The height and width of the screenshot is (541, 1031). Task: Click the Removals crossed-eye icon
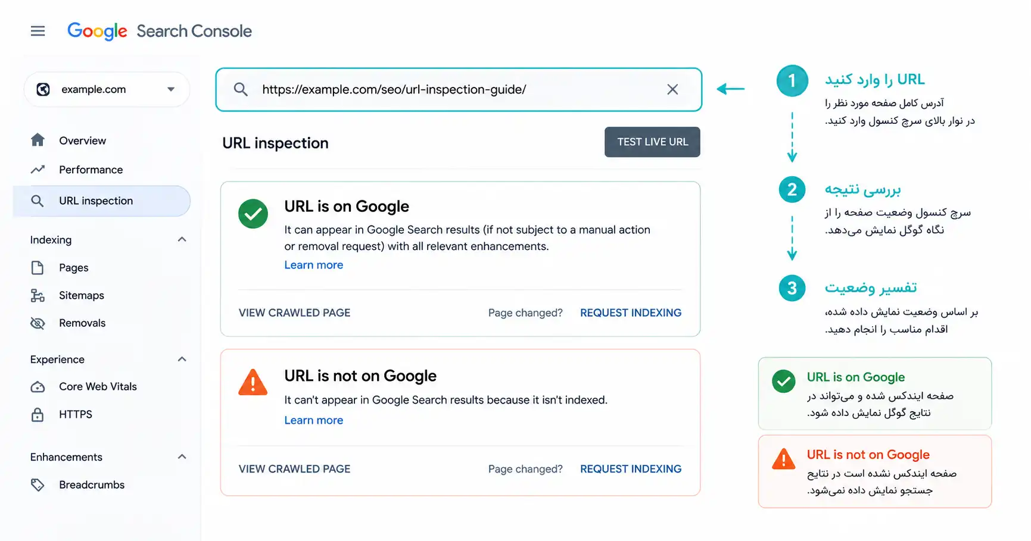pyautogui.click(x=38, y=323)
